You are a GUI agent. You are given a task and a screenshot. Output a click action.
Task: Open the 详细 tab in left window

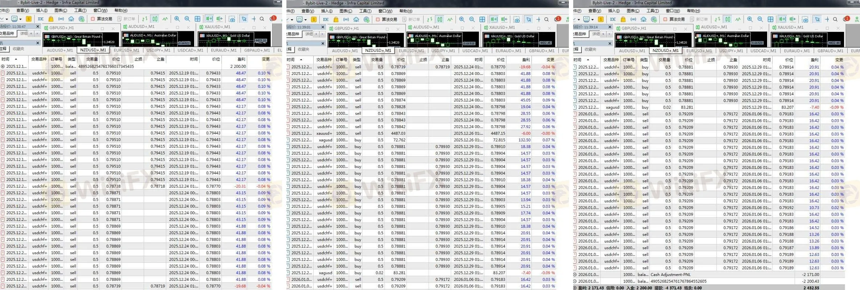tap(24, 33)
